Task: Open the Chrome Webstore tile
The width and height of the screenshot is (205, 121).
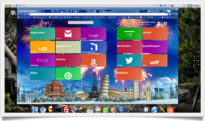Action: (x=94, y=47)
